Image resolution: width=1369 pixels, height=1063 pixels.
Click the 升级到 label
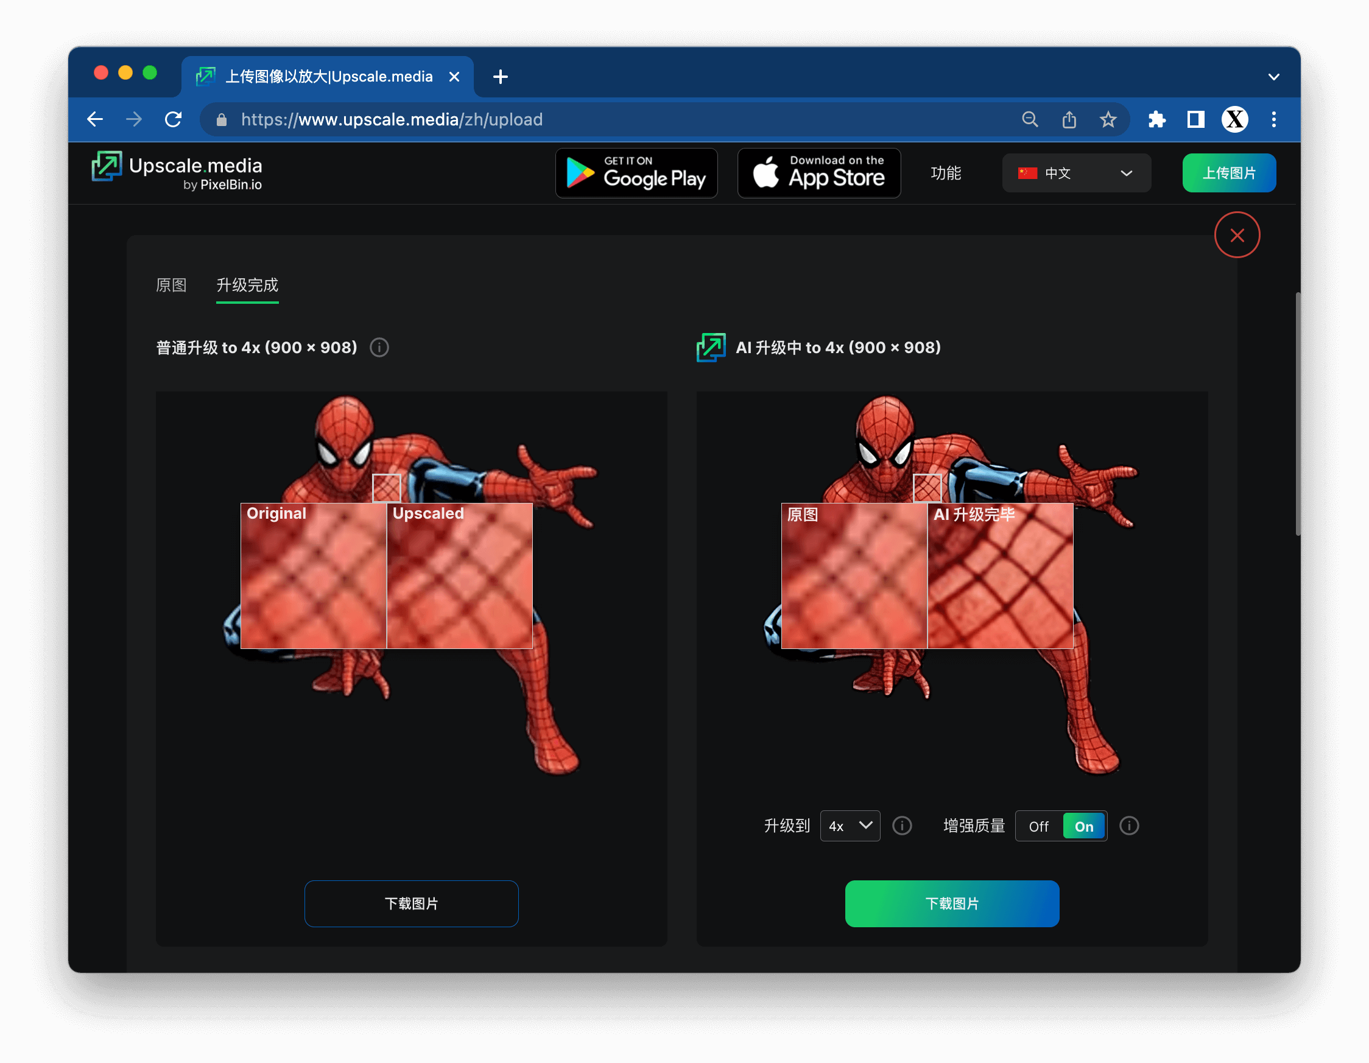(787, 826)
